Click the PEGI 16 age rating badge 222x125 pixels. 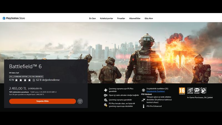coord(182,91)
